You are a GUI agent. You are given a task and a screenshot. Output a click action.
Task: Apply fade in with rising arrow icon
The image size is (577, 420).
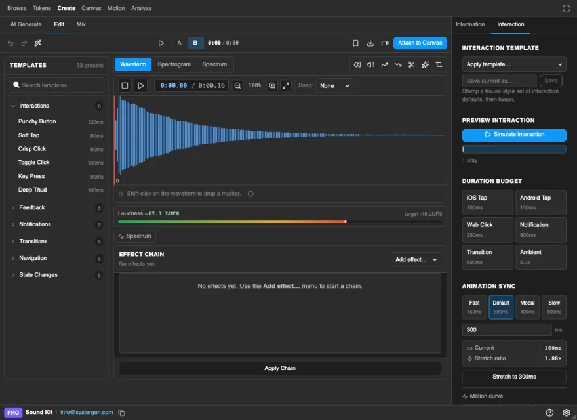pos(384,64)
